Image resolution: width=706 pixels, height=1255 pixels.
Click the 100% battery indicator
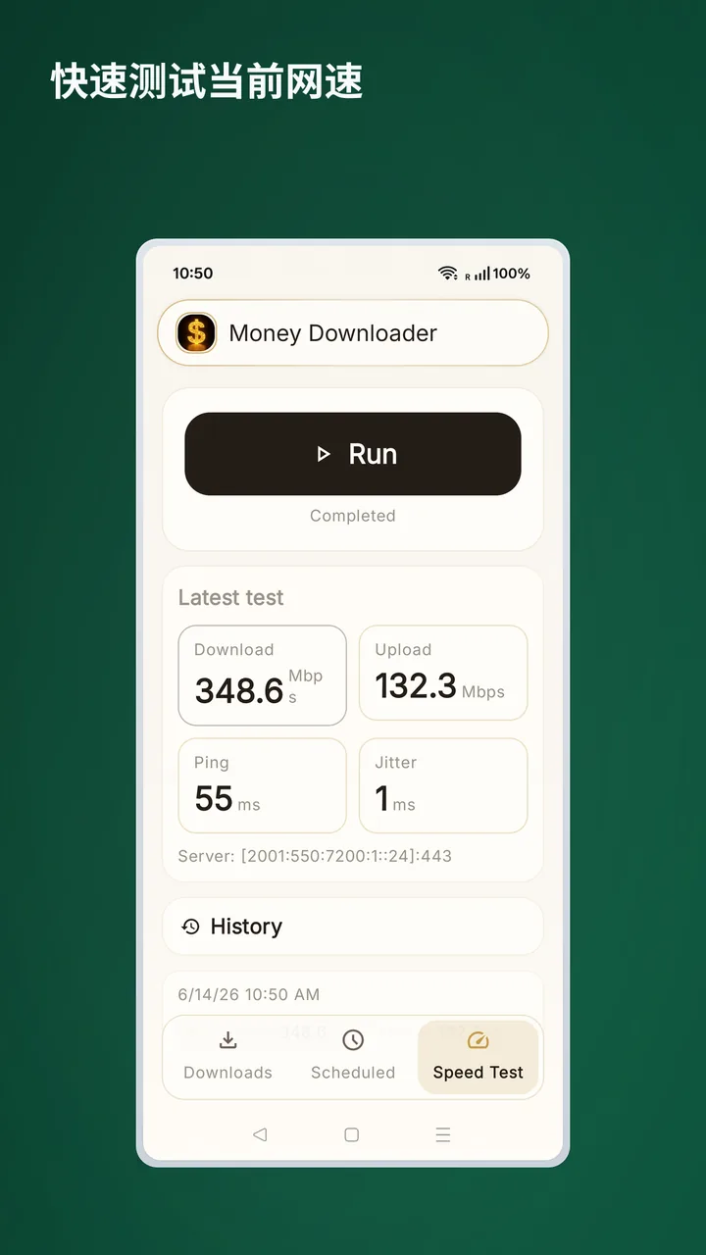pyautogui.click(x=512, y=274)
